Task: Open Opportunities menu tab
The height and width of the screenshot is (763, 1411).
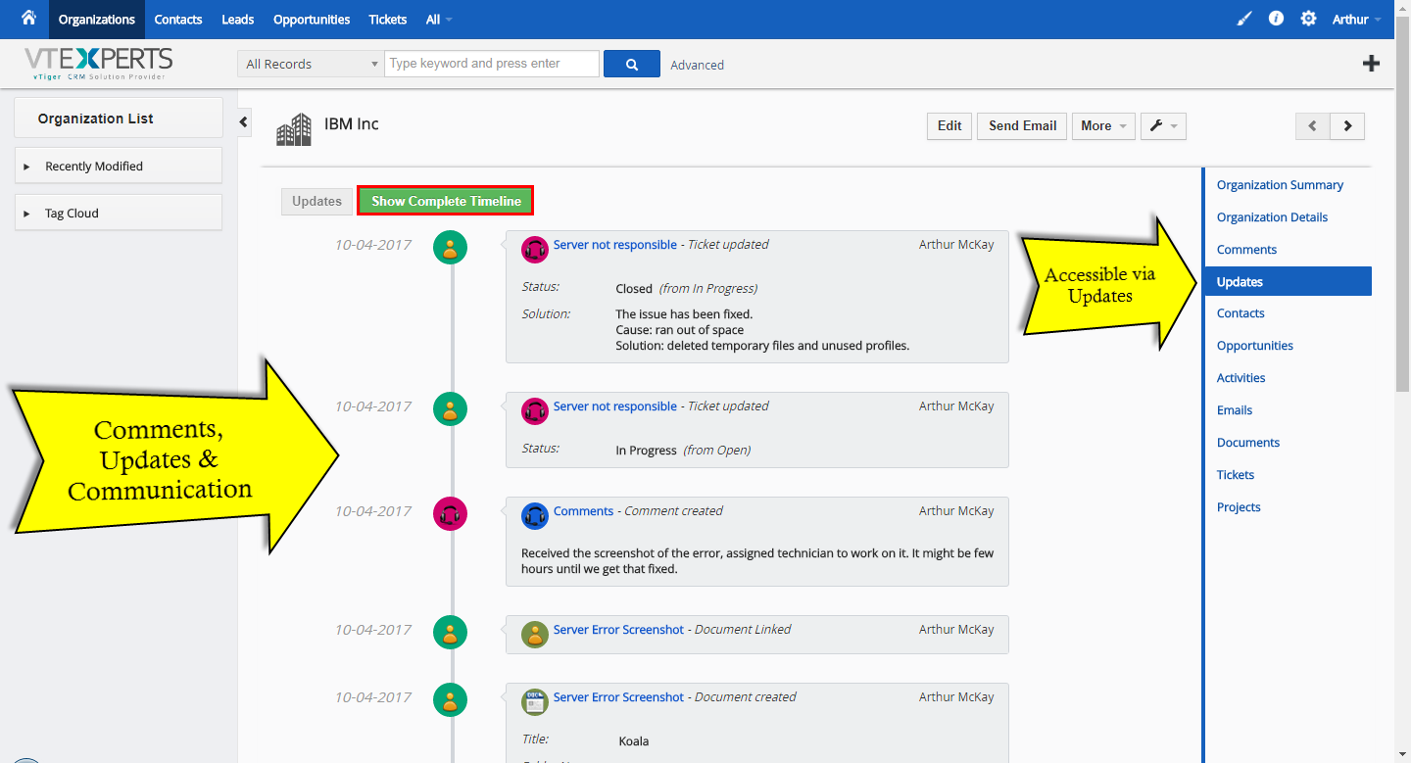Action: (x=312, y=20)
